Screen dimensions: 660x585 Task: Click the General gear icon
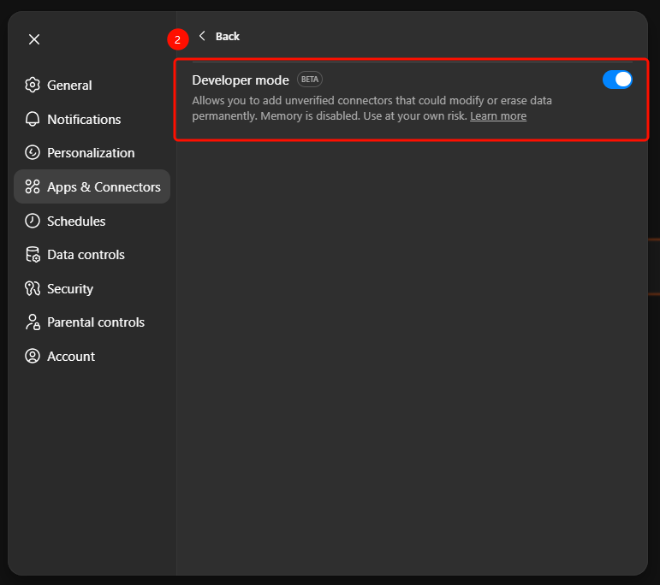click(x=33, y=85)
